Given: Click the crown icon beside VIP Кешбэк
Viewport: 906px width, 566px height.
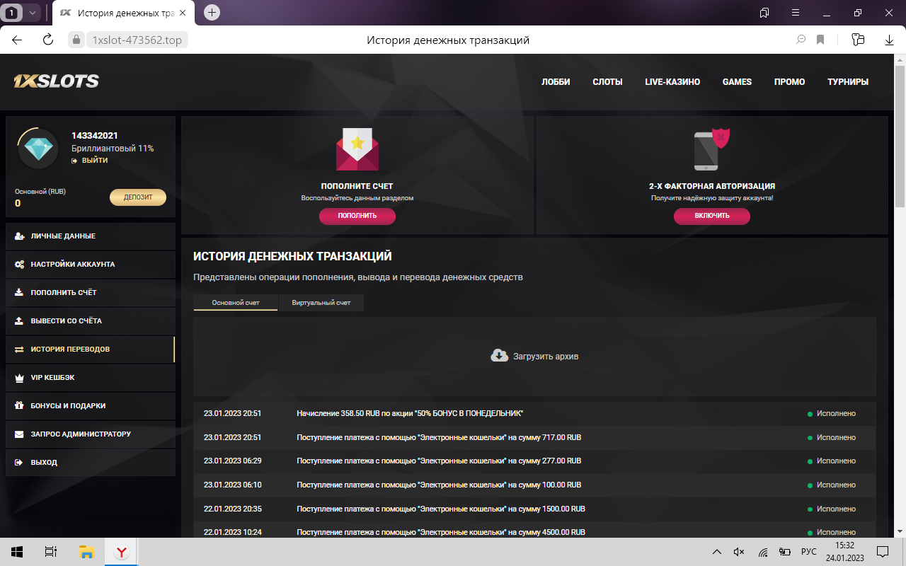Looking at the screenshot, I should coord(19,378).
